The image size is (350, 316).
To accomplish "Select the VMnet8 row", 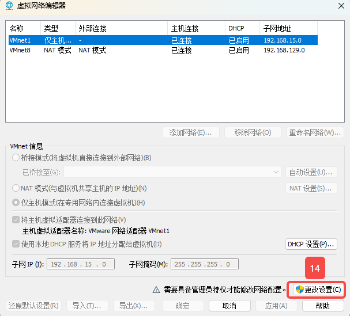I will click(x=163, y=50).
